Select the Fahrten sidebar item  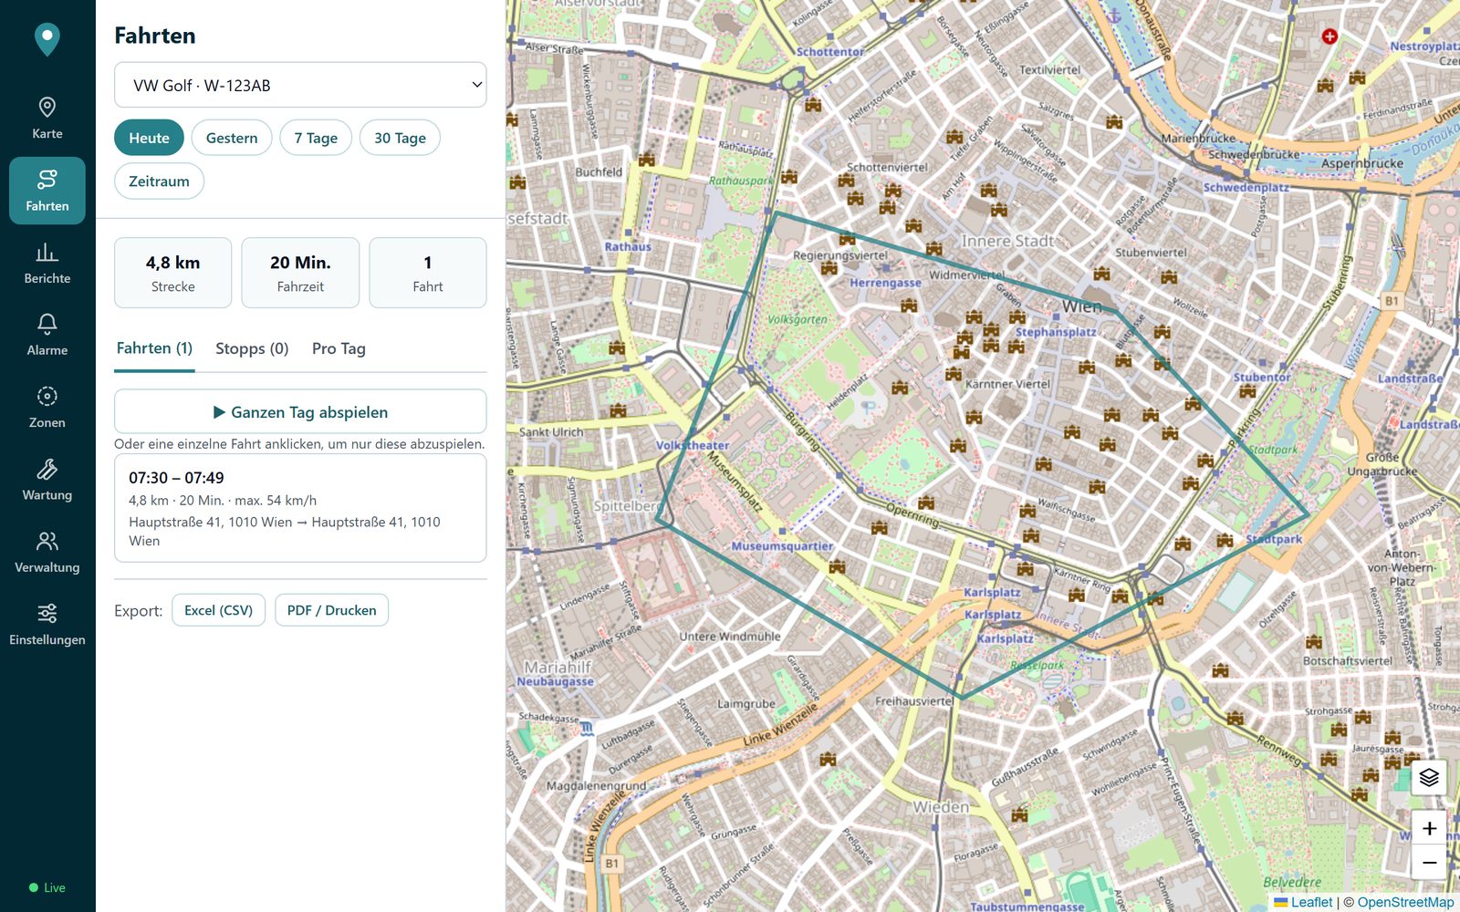(47, 191)
